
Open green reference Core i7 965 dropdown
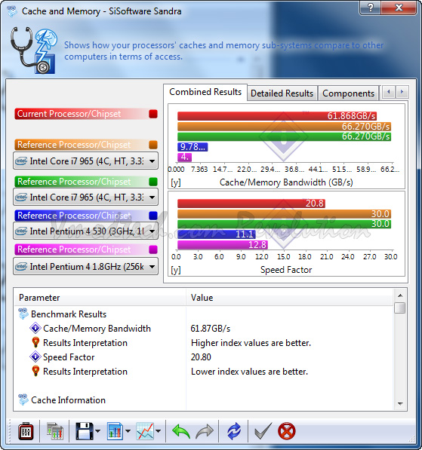85,197
